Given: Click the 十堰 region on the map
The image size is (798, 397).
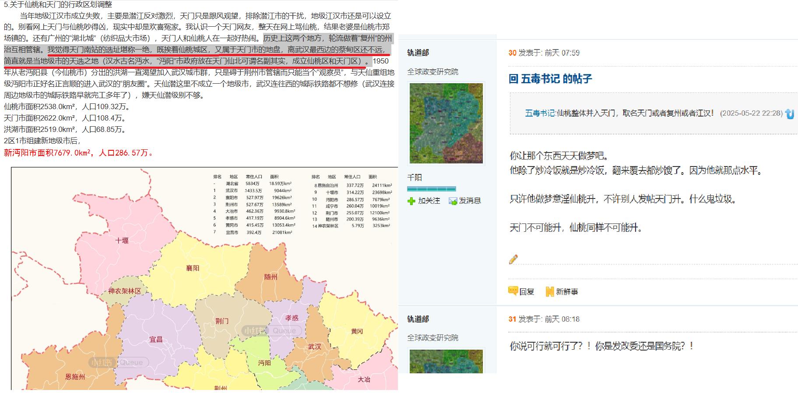Looking at the screenshot, I should coord(122,241).
